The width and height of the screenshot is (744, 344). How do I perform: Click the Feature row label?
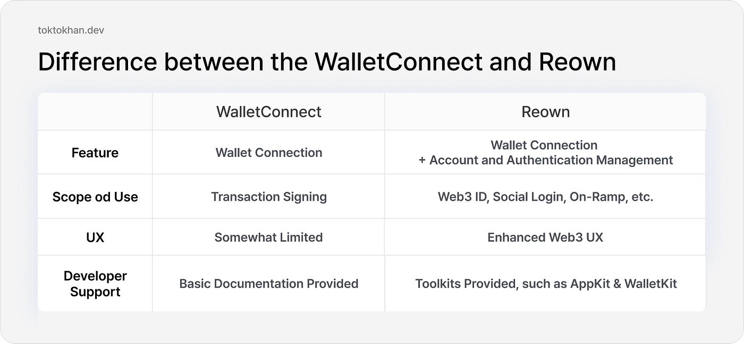[95, 153]
